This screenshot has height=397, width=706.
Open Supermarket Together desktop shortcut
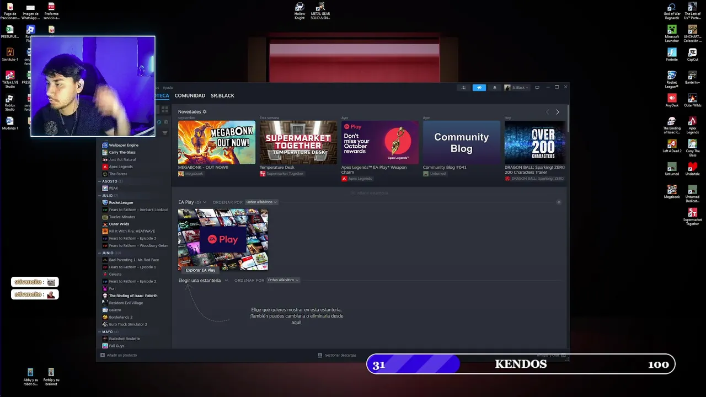click(693, 217)
